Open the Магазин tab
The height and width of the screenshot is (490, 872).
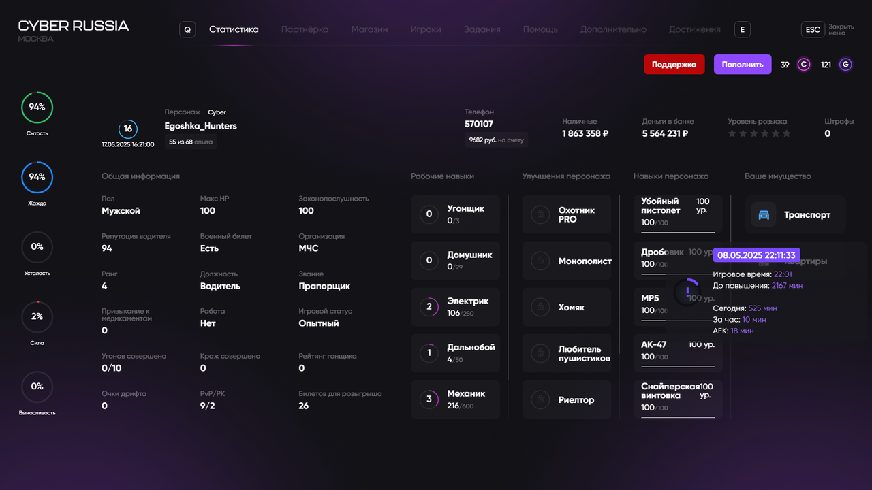(369, 29)
